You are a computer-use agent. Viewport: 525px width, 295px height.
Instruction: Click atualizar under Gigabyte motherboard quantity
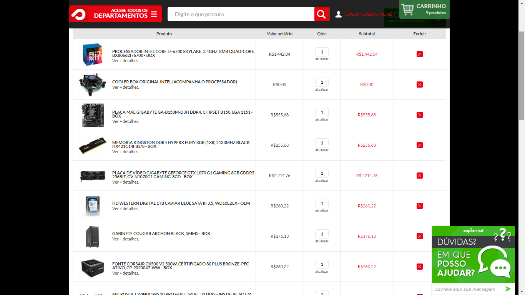tap(322, 120)
